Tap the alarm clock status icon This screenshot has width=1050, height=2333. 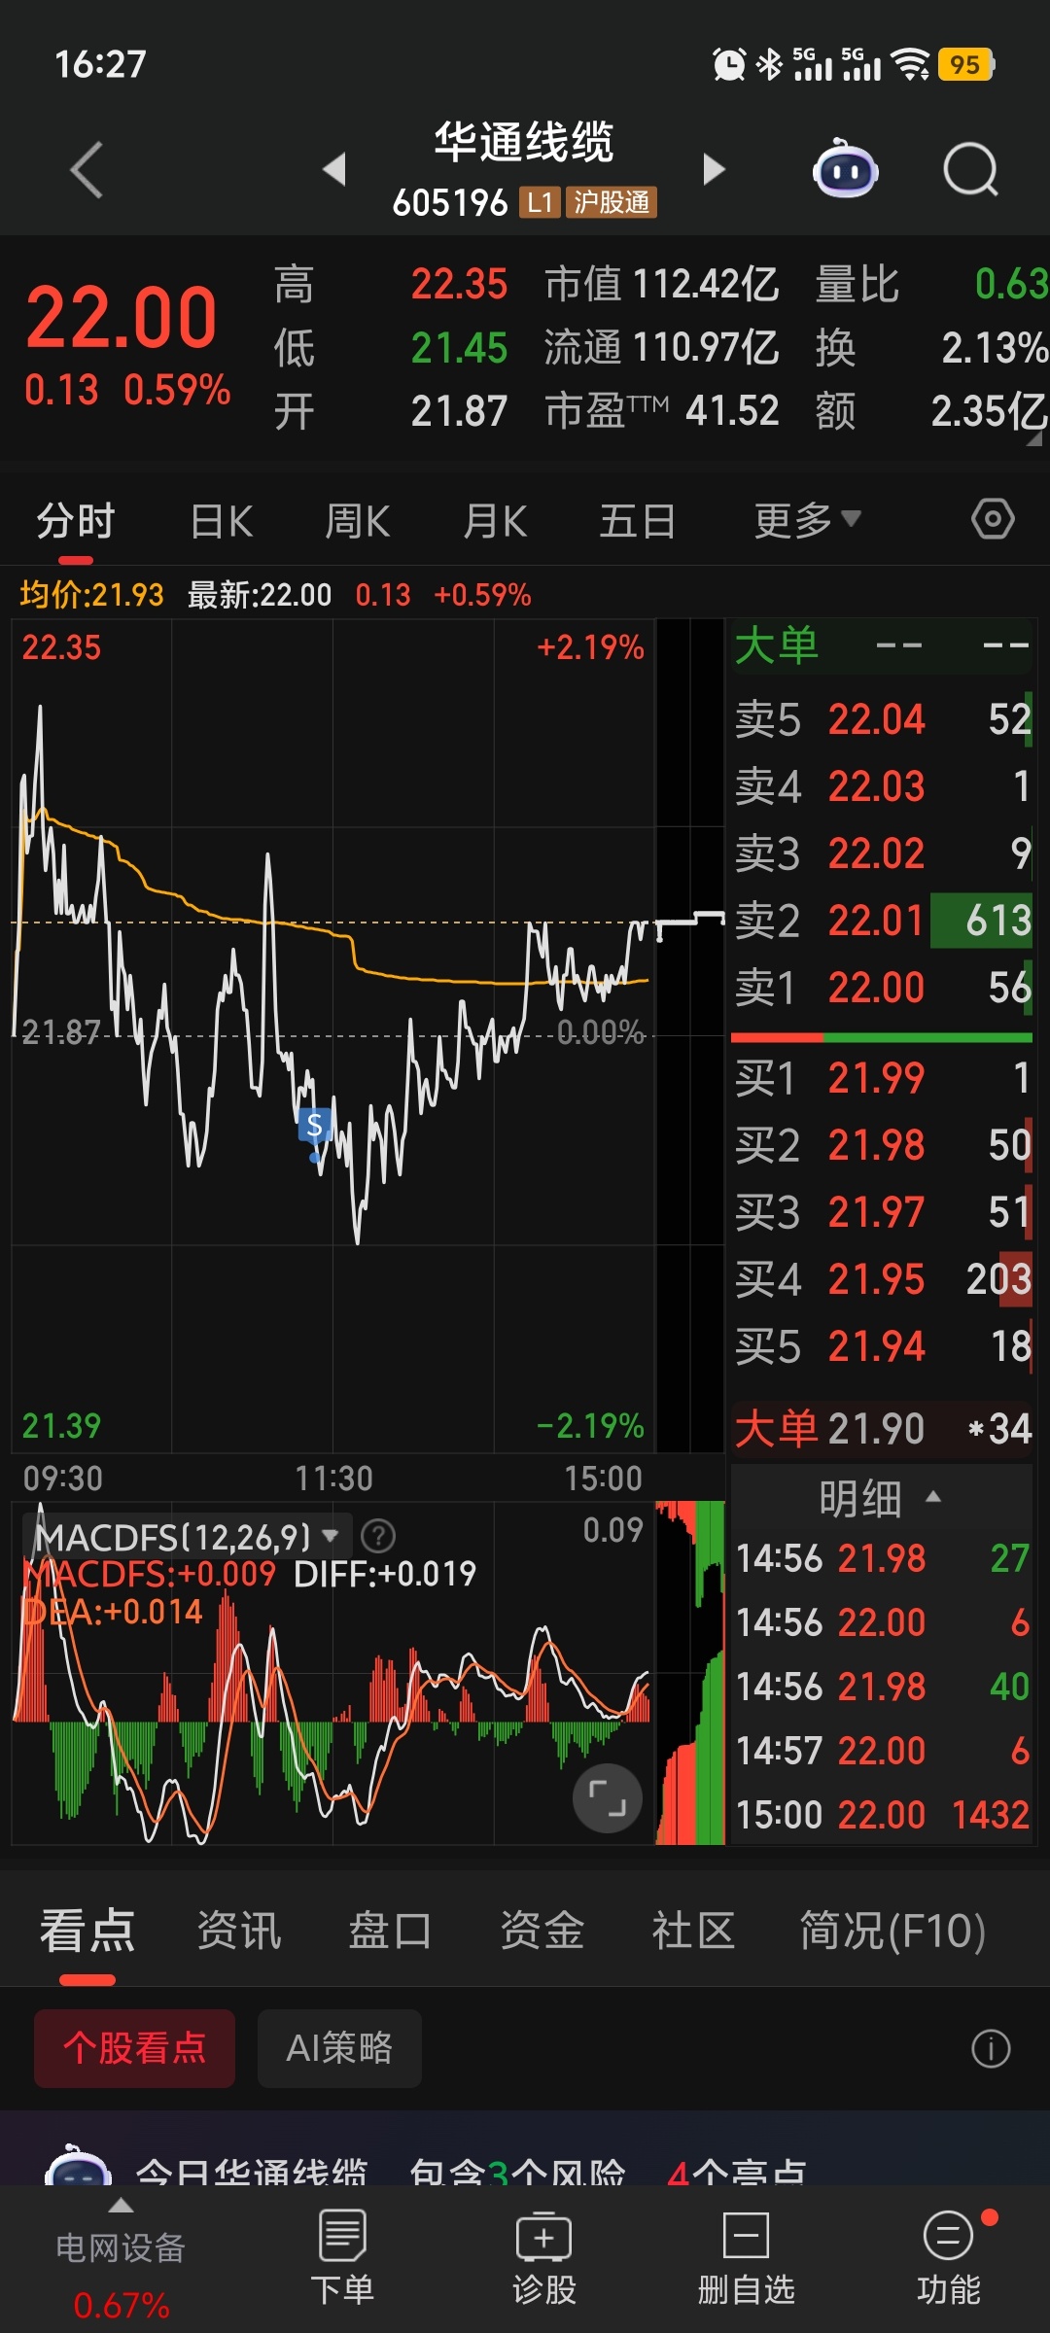tap(728, 64)
